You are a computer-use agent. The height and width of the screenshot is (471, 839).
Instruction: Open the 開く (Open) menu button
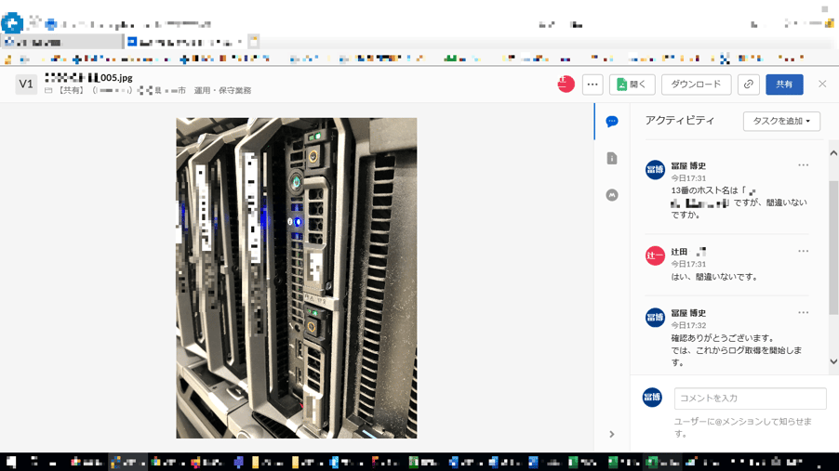point(632,85)
